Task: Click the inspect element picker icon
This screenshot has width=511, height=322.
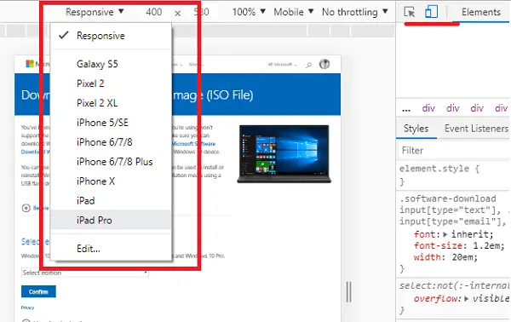Action: 410,12
